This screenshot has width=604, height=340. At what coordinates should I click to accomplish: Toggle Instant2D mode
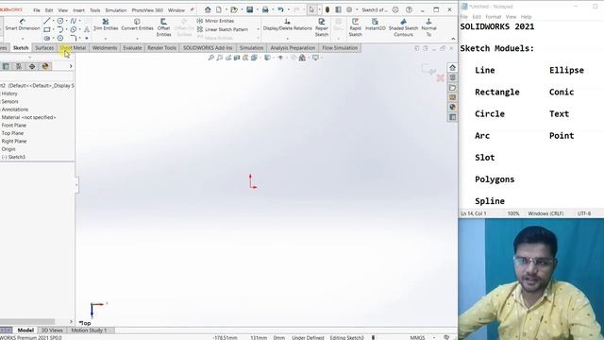[376, 25]
